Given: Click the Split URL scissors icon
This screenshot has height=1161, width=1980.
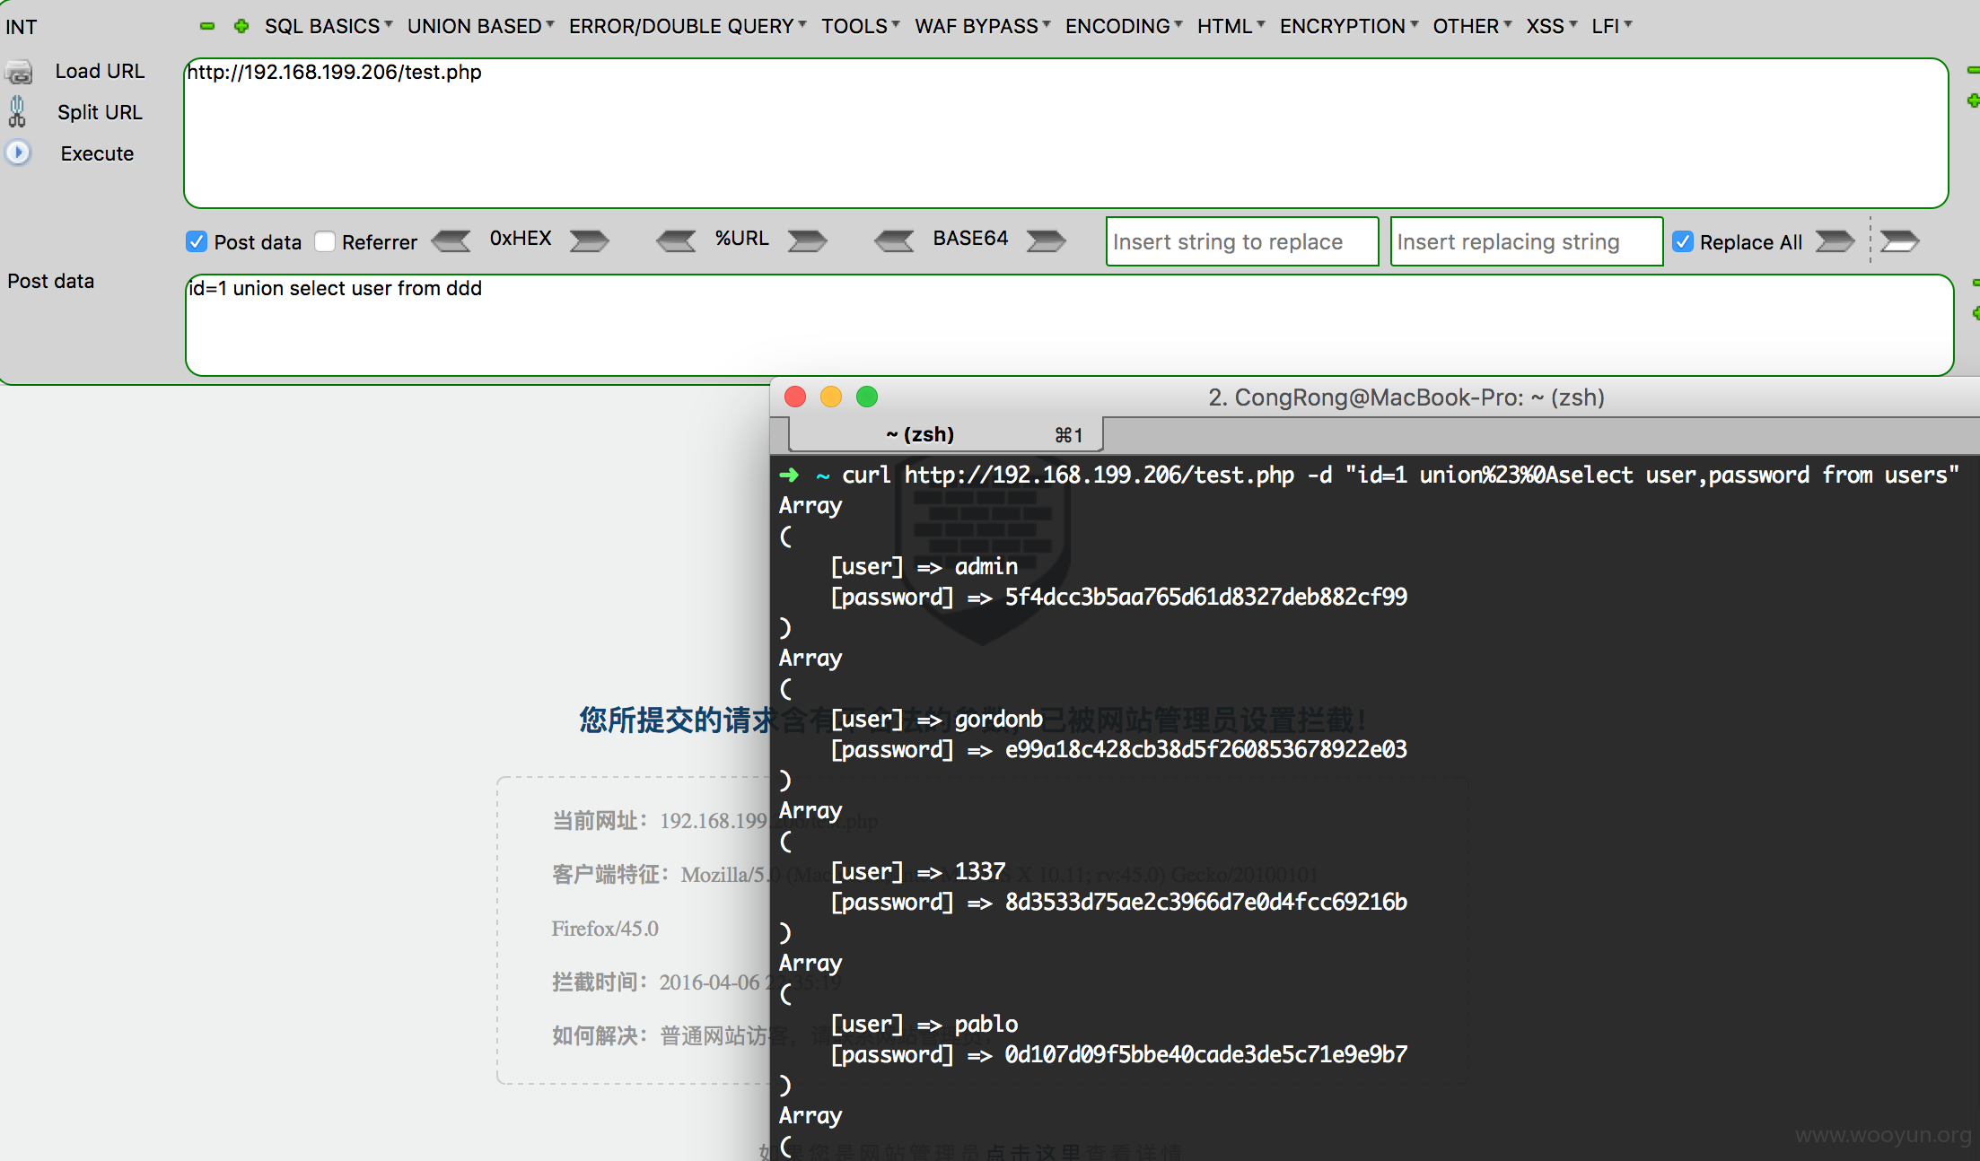Looking at the screenshot, I should point(17,112).
